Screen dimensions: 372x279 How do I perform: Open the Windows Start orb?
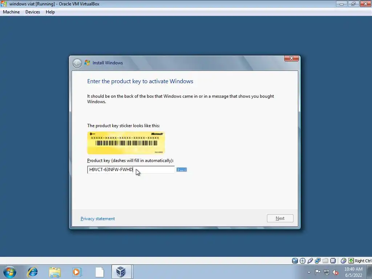coord(10,272)
